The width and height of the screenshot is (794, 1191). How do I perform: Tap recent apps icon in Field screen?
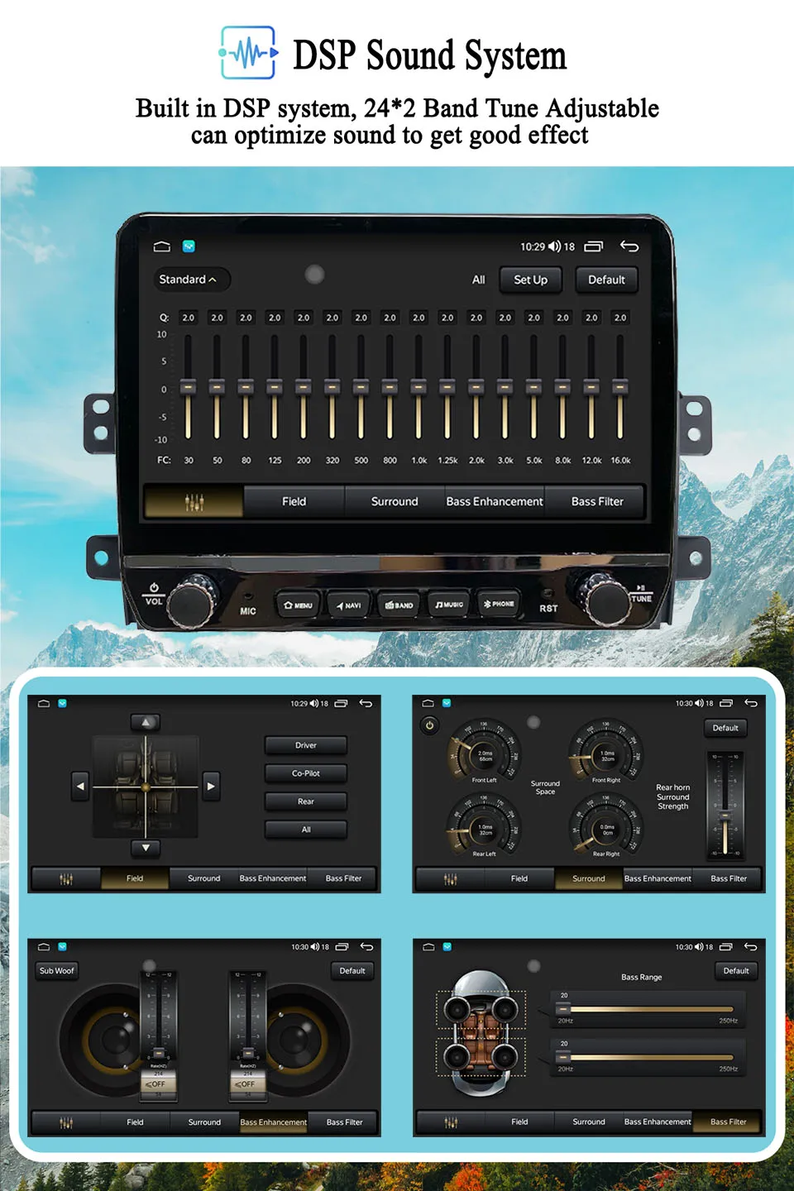coord(341,703)
